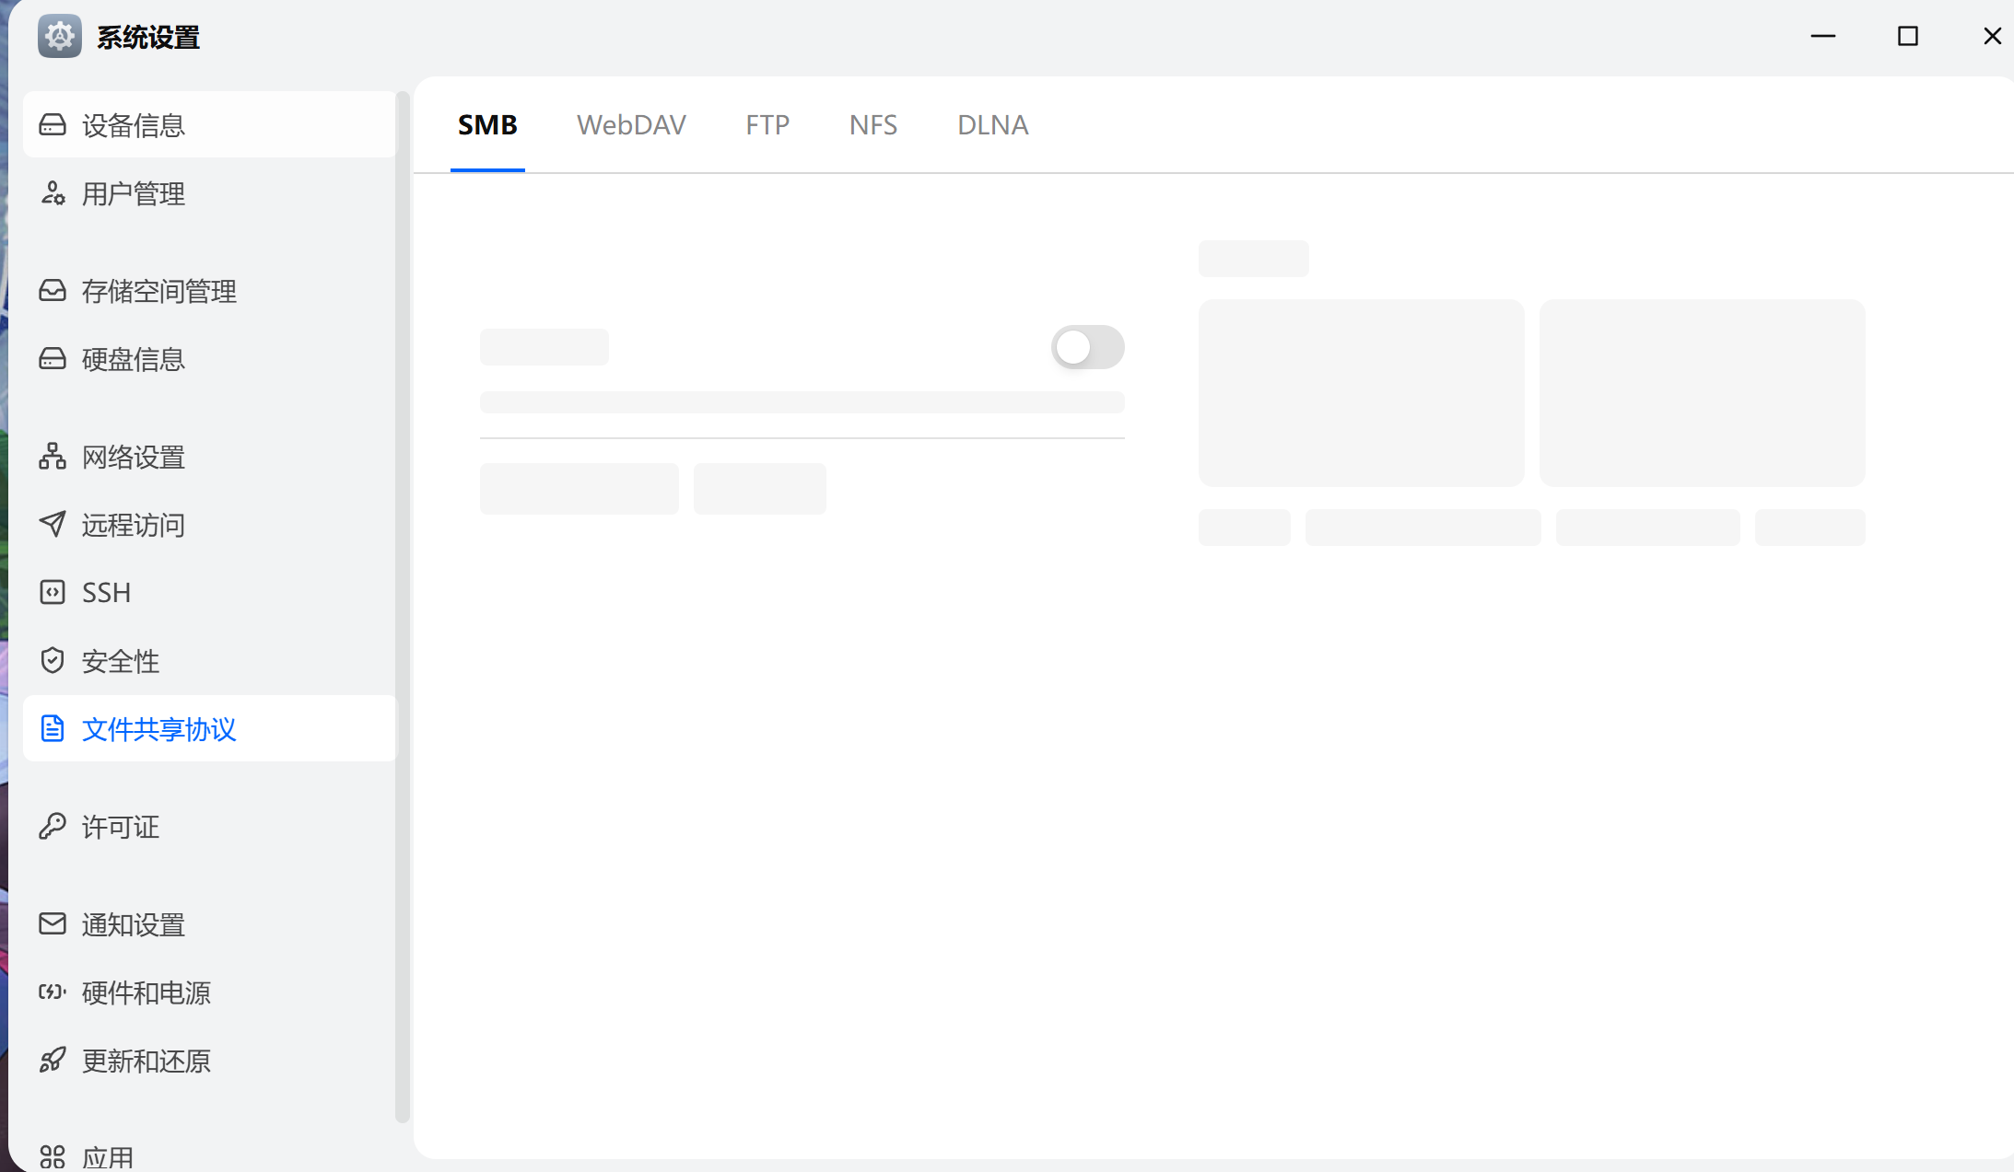
Task: Click the device info drive icon
Action: click(53, 124)
